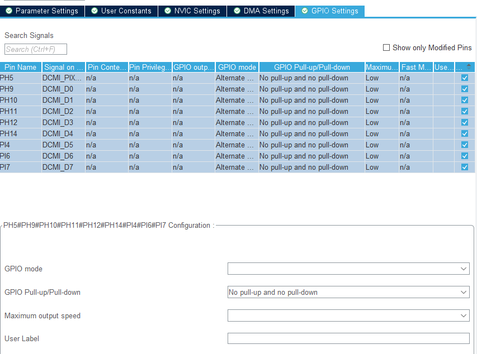Click the User Label column header
This screenshot has width=477, height=354.
[x=443, y=67]
